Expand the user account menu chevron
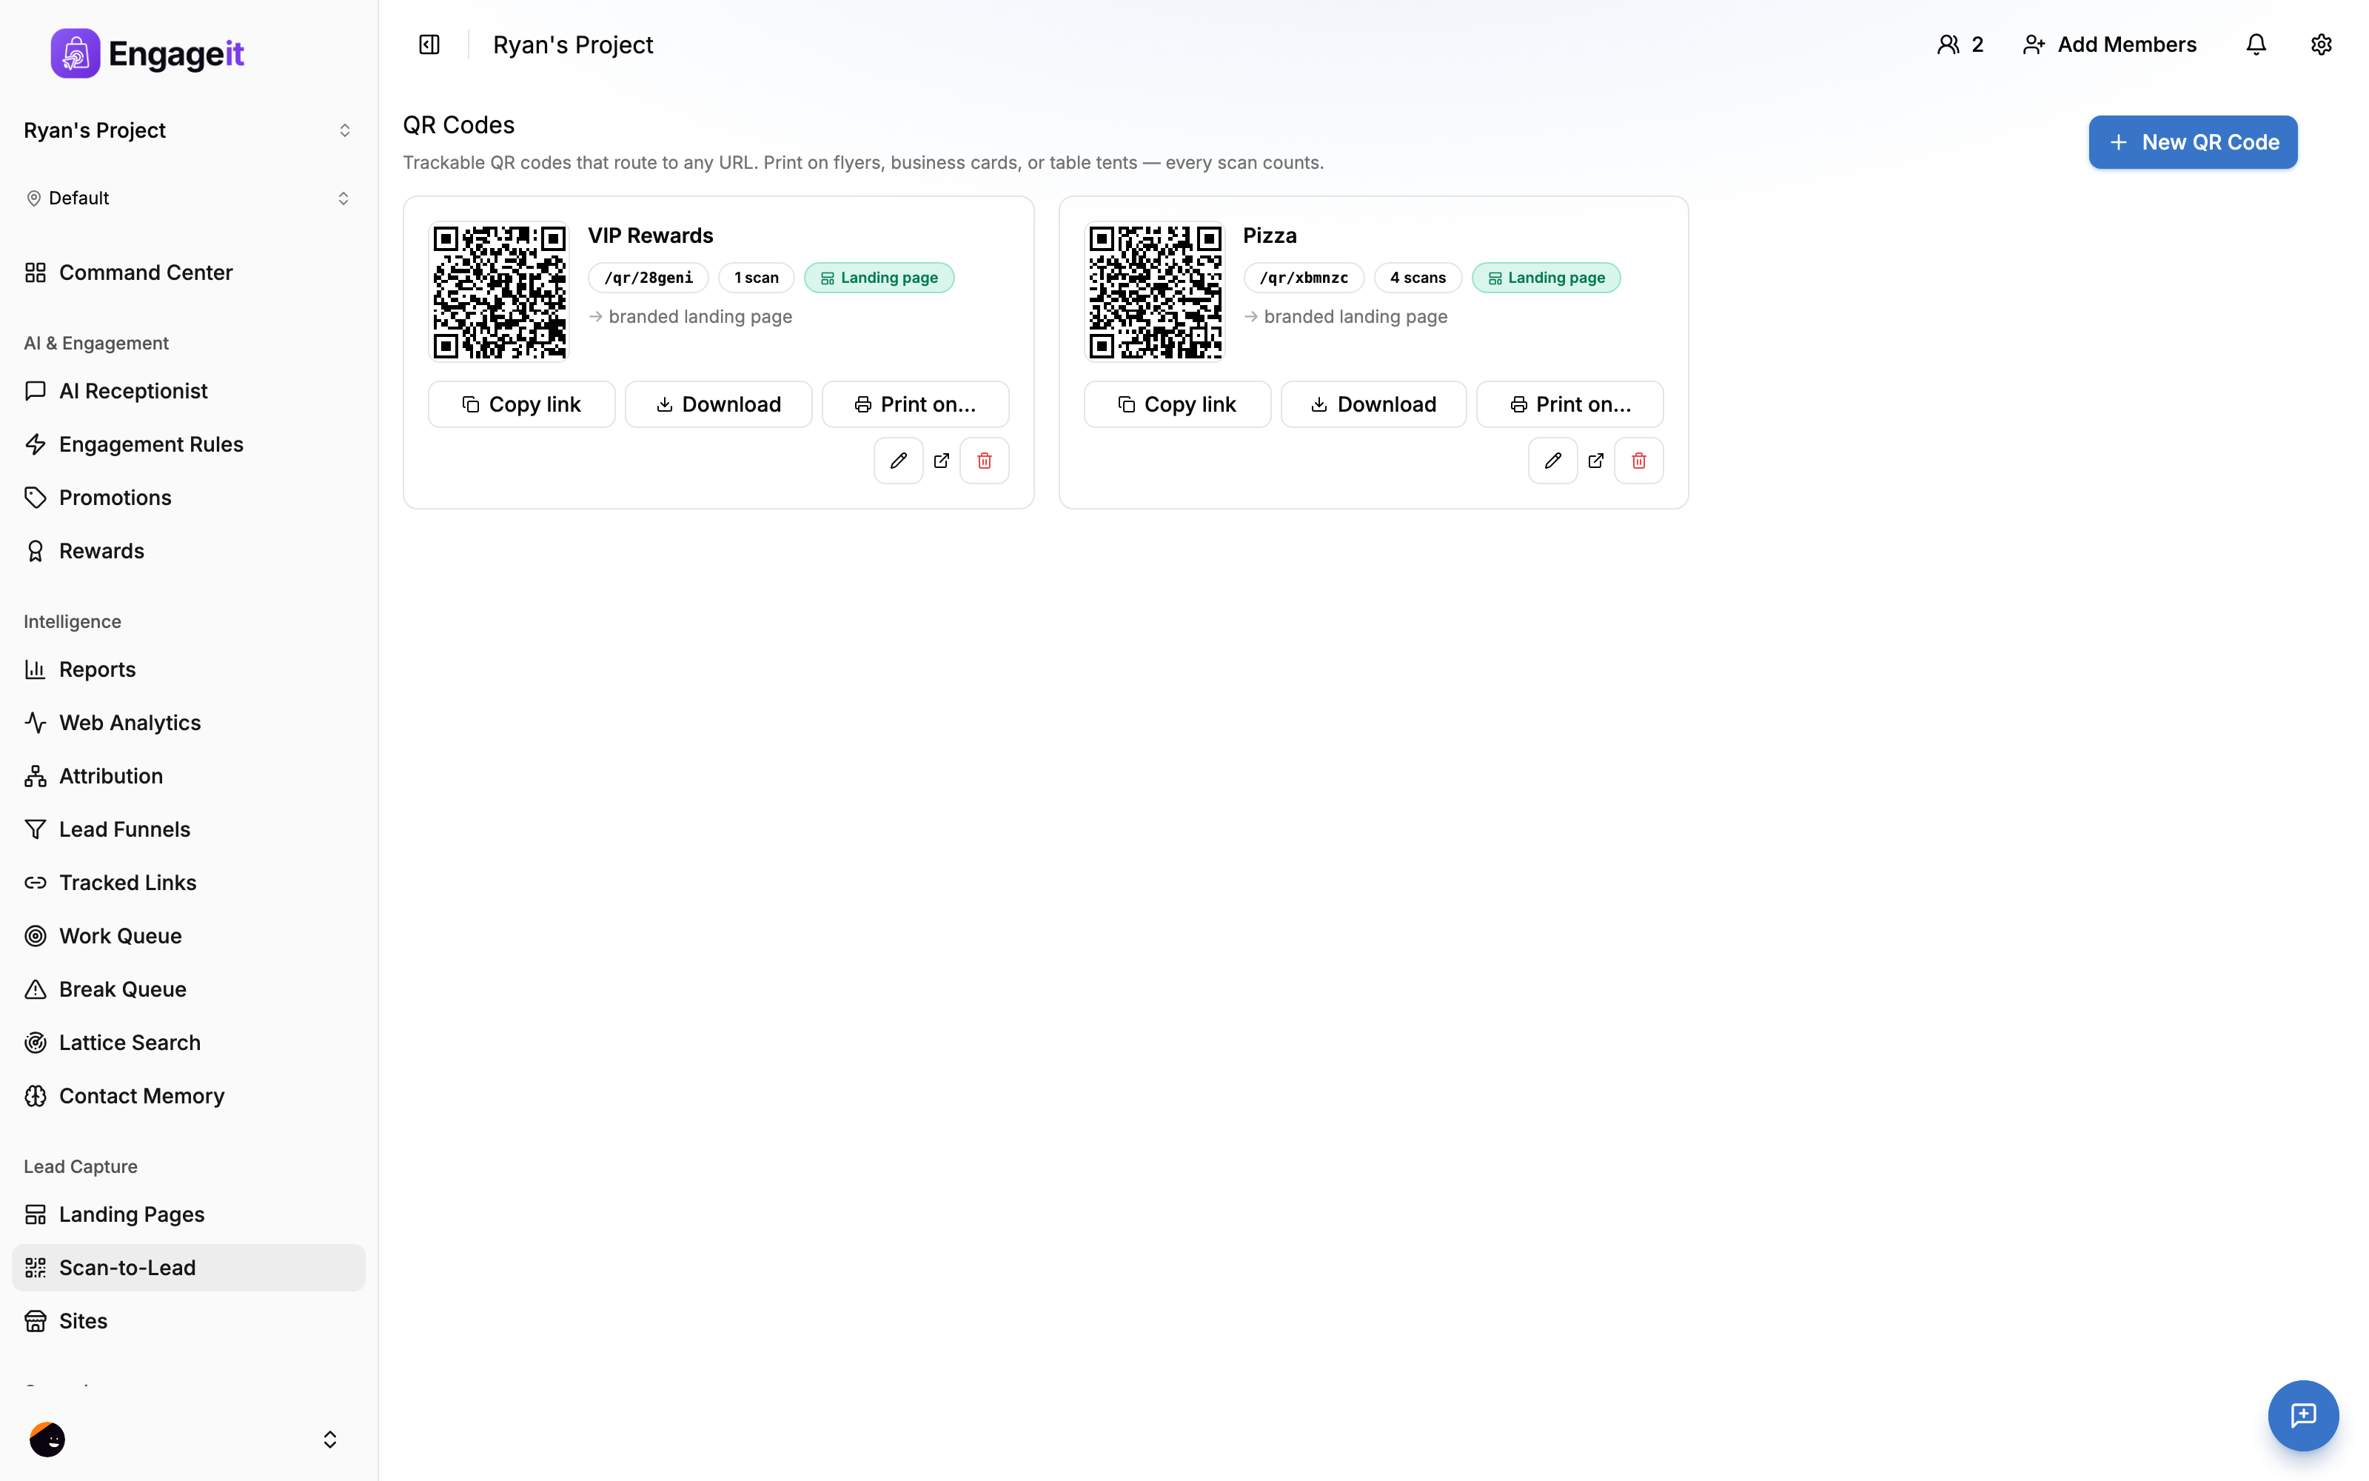Image resolution: width=2369 pixels, height=1481 pixels. pyautogui.click(x=330, y=1439)
